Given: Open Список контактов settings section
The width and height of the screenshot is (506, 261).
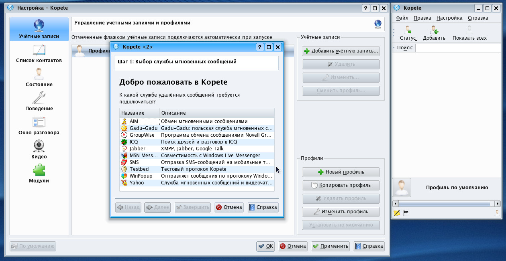Looking at the screenshot, I should pyautogui.click(x=39, y=54).
